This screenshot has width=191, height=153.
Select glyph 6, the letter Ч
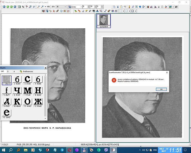[17, 91]
